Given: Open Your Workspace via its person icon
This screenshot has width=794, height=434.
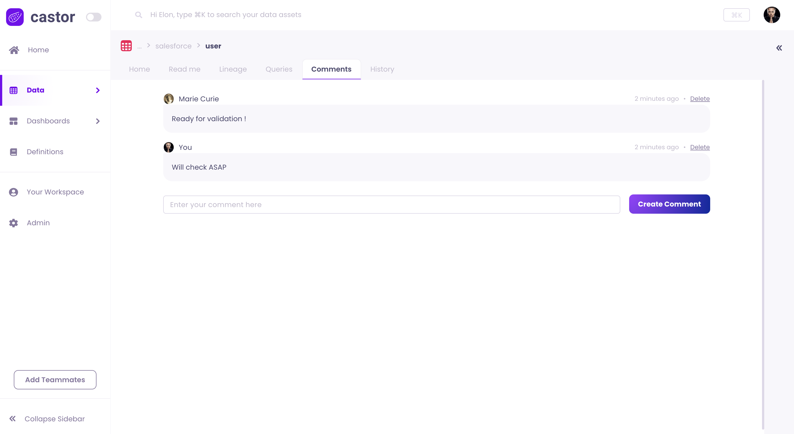Looking at the screenshot, I should pos(14,192).
